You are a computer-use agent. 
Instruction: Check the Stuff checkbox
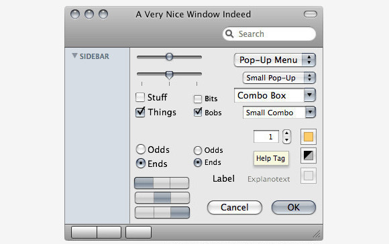pos(140,97)
